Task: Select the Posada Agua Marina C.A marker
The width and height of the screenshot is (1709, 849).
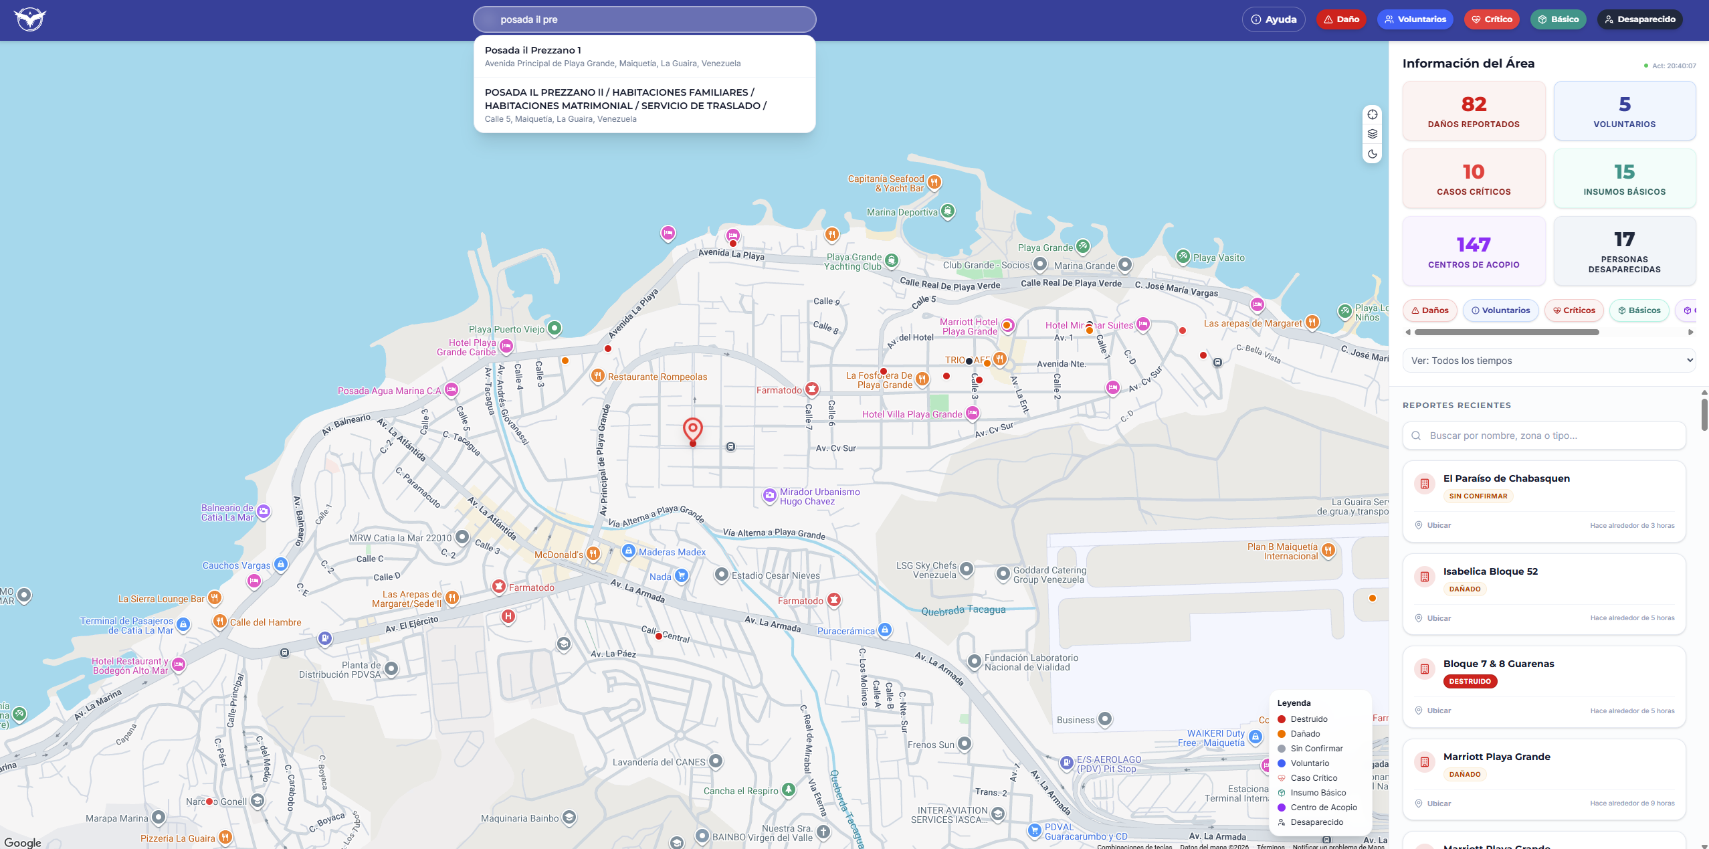Action: [x=451, y=390]
